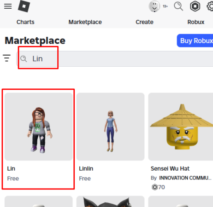Open the hamburger navigation menu
This screenshot has height=207, width=213.
point(8,6)
